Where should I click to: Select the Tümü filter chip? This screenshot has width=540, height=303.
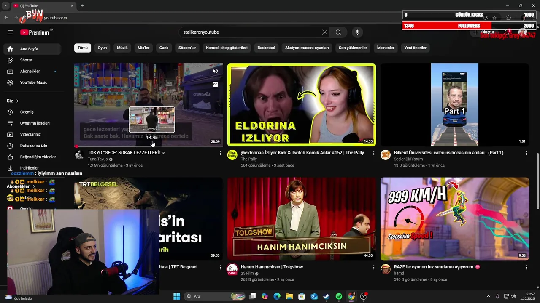point(83,48)
